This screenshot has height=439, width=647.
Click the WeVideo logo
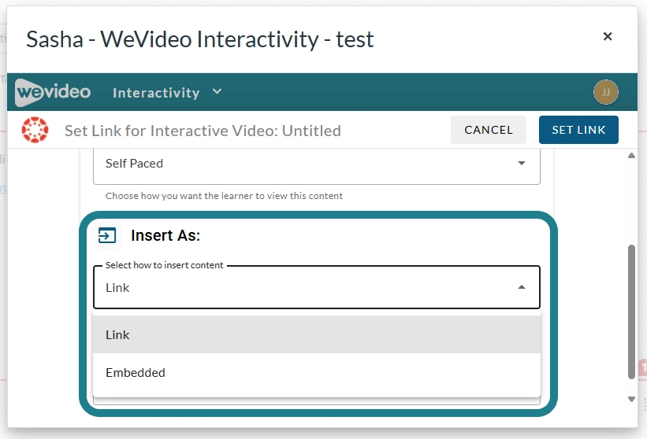[x=53, y=92]
